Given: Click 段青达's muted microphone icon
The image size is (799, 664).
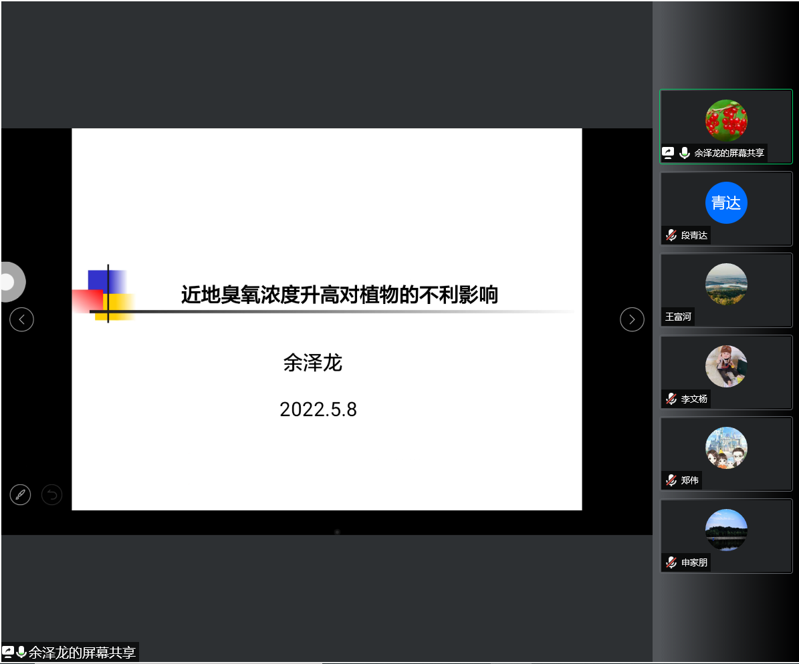Looking at the screenshot, I should tap(671, 235).
